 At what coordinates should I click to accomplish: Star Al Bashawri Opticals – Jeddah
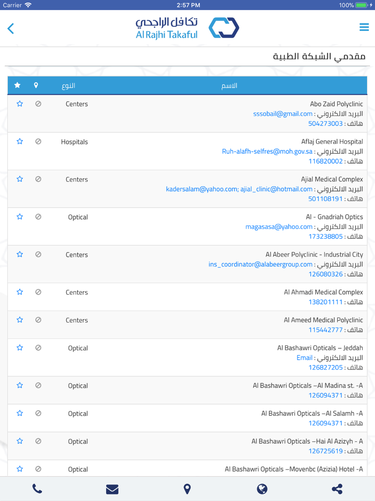pos(20,347)
